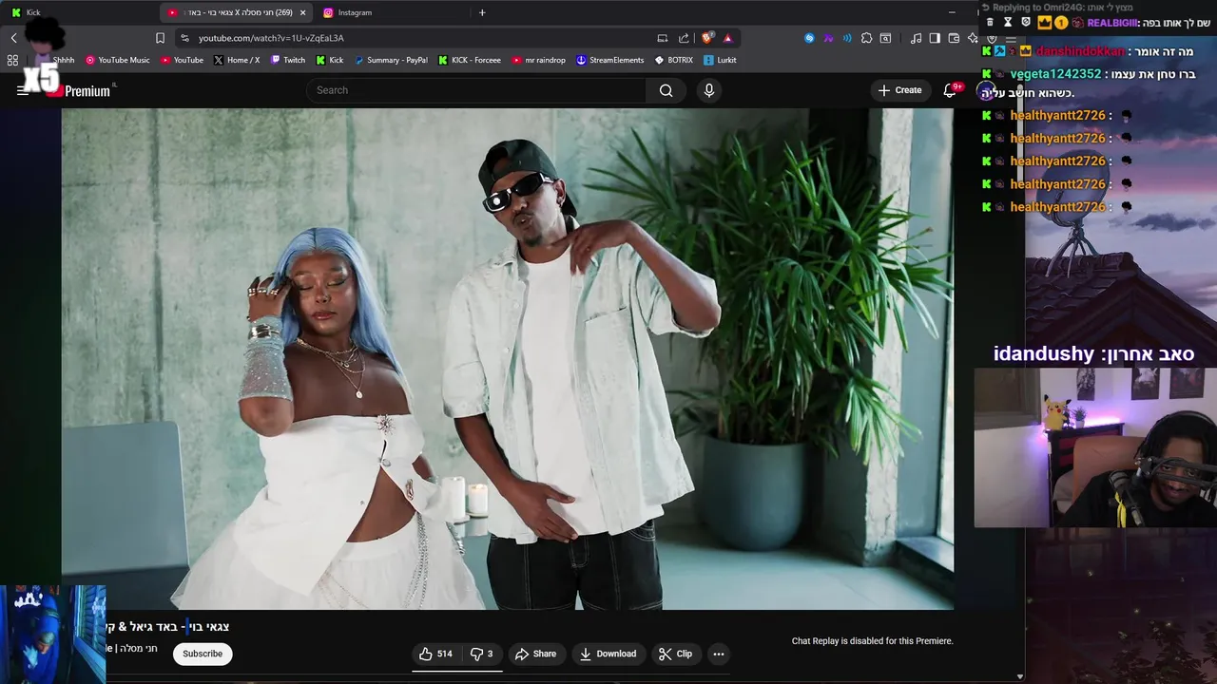Open YouTube notifications bell
This screenshot has width=1217, height=684.
coord(949,90)
